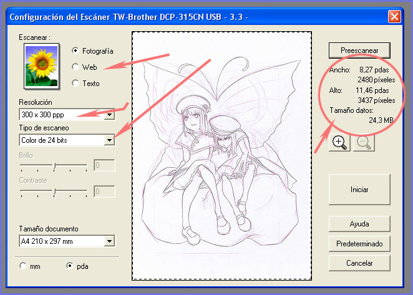Click the 'Tipo de escaneo' label
413x295 pixels.
44,128
